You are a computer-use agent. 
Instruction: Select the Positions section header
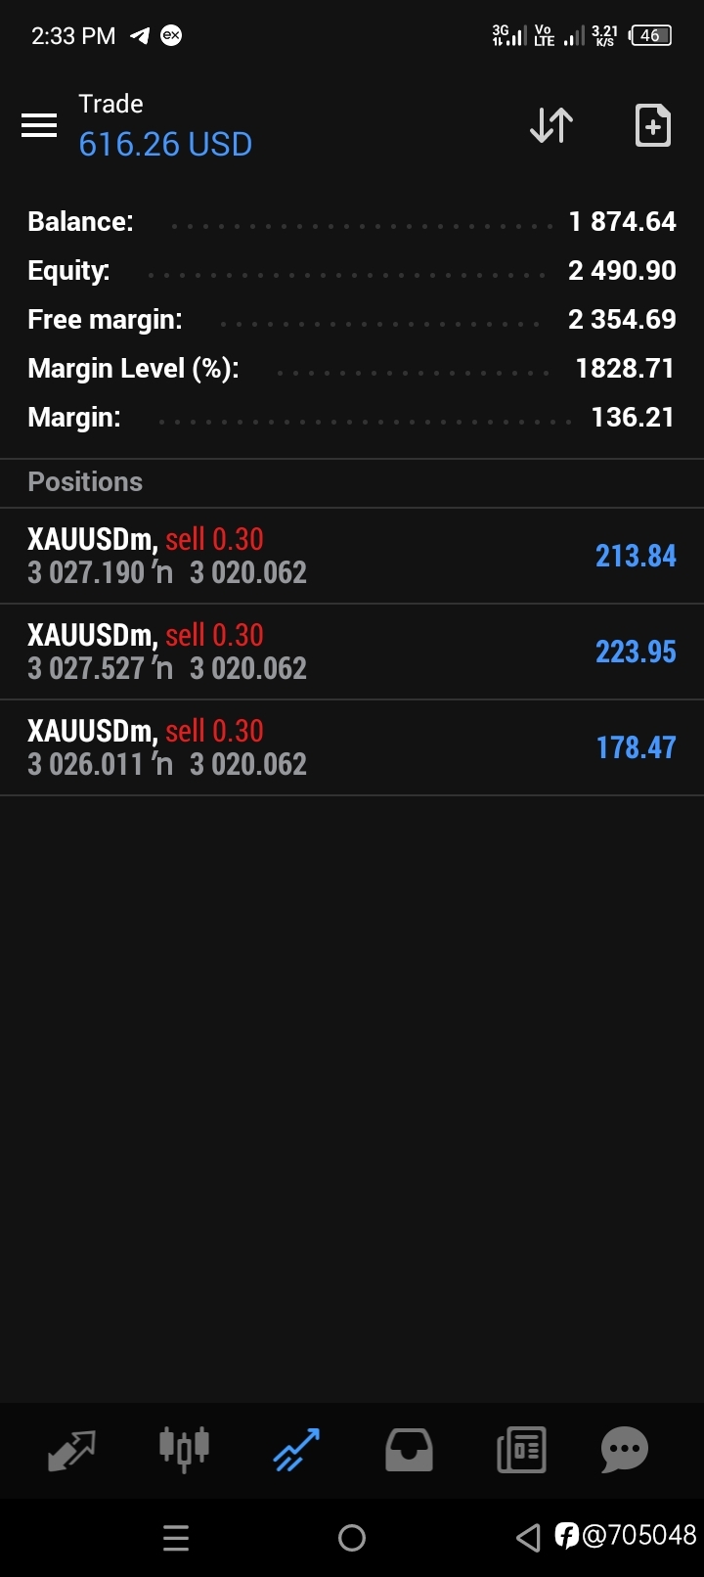[85, 482]
